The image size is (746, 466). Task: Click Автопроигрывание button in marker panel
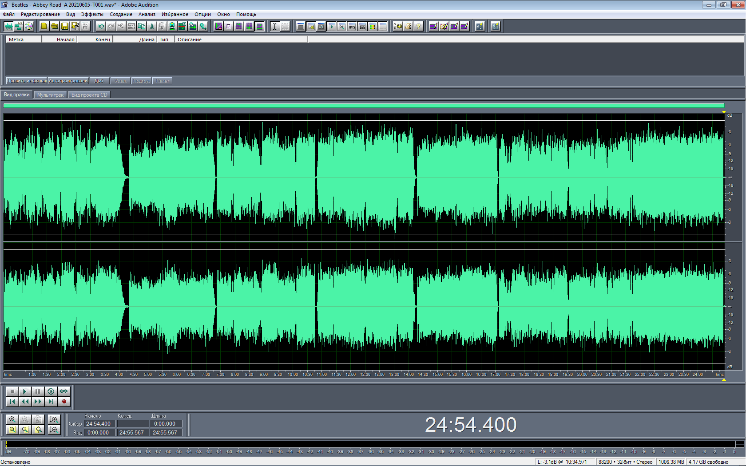click(x=68, y=81)
